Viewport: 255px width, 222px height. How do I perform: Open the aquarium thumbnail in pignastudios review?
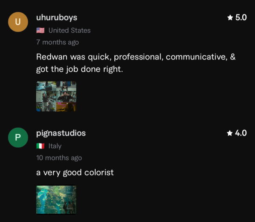(x=56, y=200)
